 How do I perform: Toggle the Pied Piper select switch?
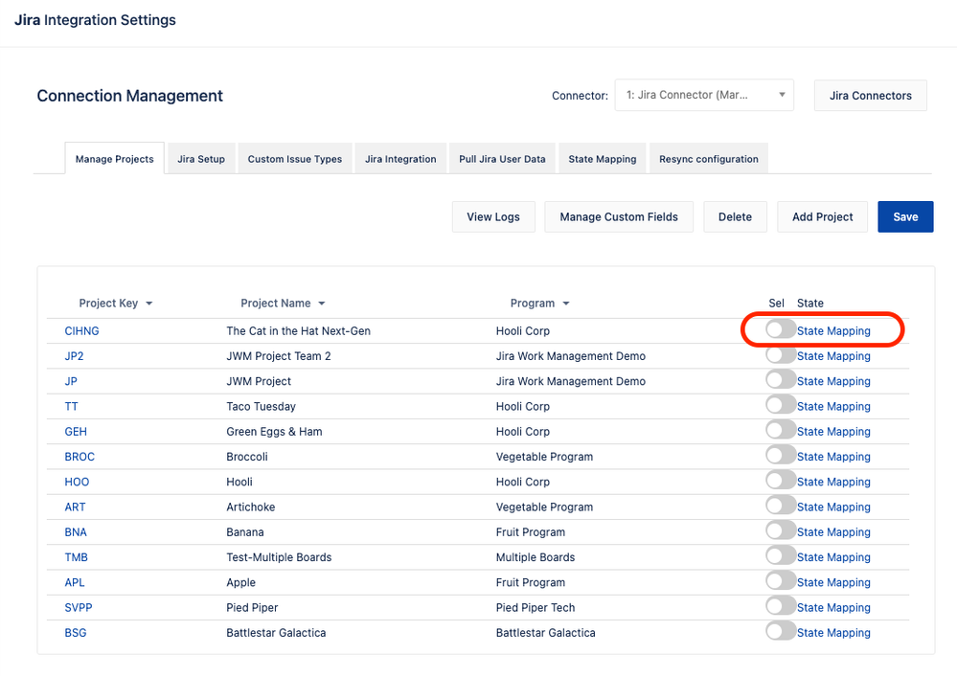781,606
